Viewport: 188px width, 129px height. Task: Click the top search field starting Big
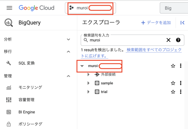pyautogui.click(x=174, y=8)
